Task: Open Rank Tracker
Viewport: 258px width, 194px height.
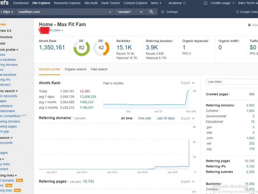Action: click(x=111, y=3)
